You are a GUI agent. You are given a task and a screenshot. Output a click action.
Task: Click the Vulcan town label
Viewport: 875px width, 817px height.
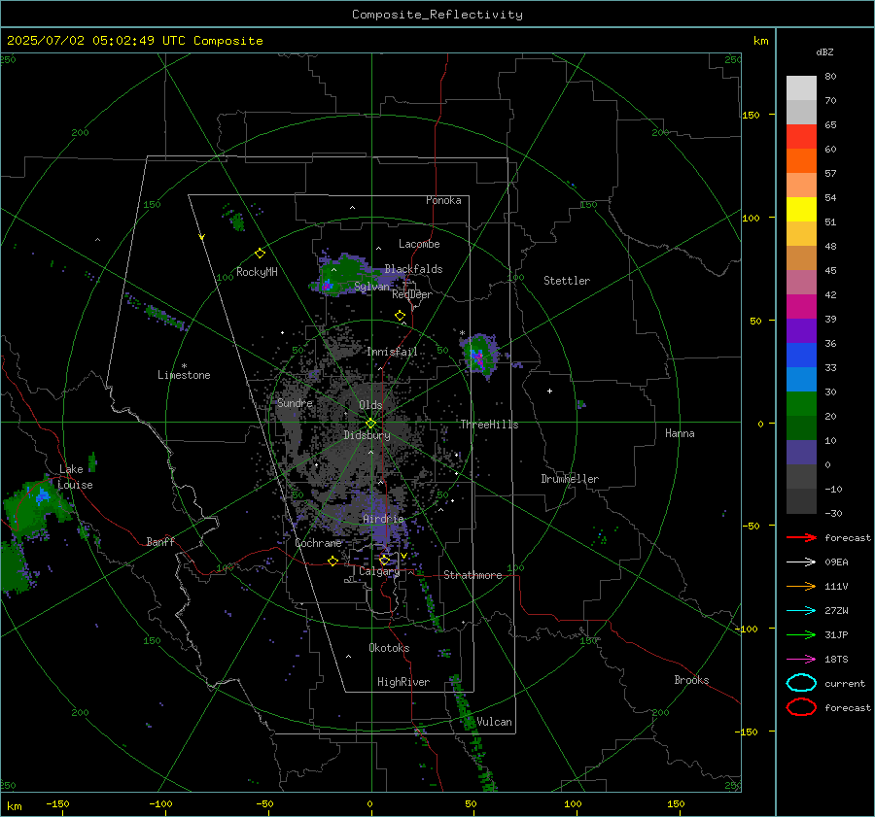pos(495,722)
